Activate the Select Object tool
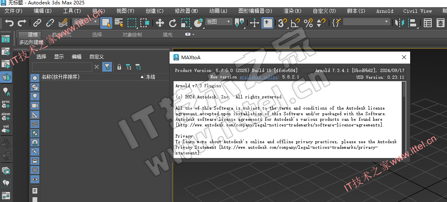447x202 pixels. [106, 23]
